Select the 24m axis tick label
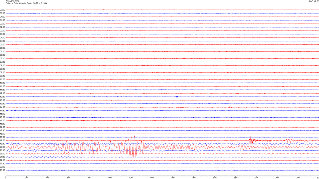 click(x=256, y=178)
